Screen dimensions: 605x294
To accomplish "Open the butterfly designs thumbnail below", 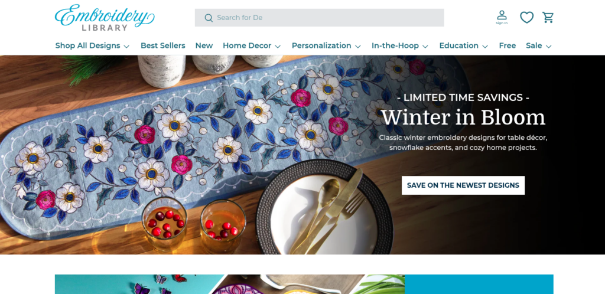I will pyautogui.click(x=139, y=285).
